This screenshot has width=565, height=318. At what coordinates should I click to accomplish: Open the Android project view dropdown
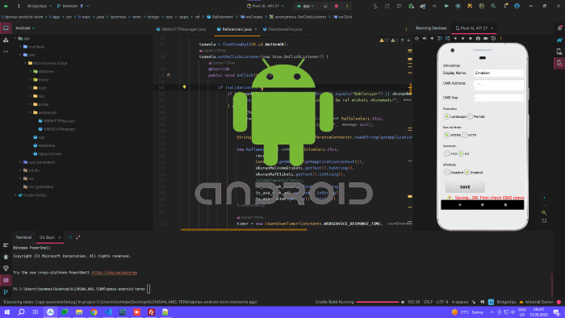25,28
